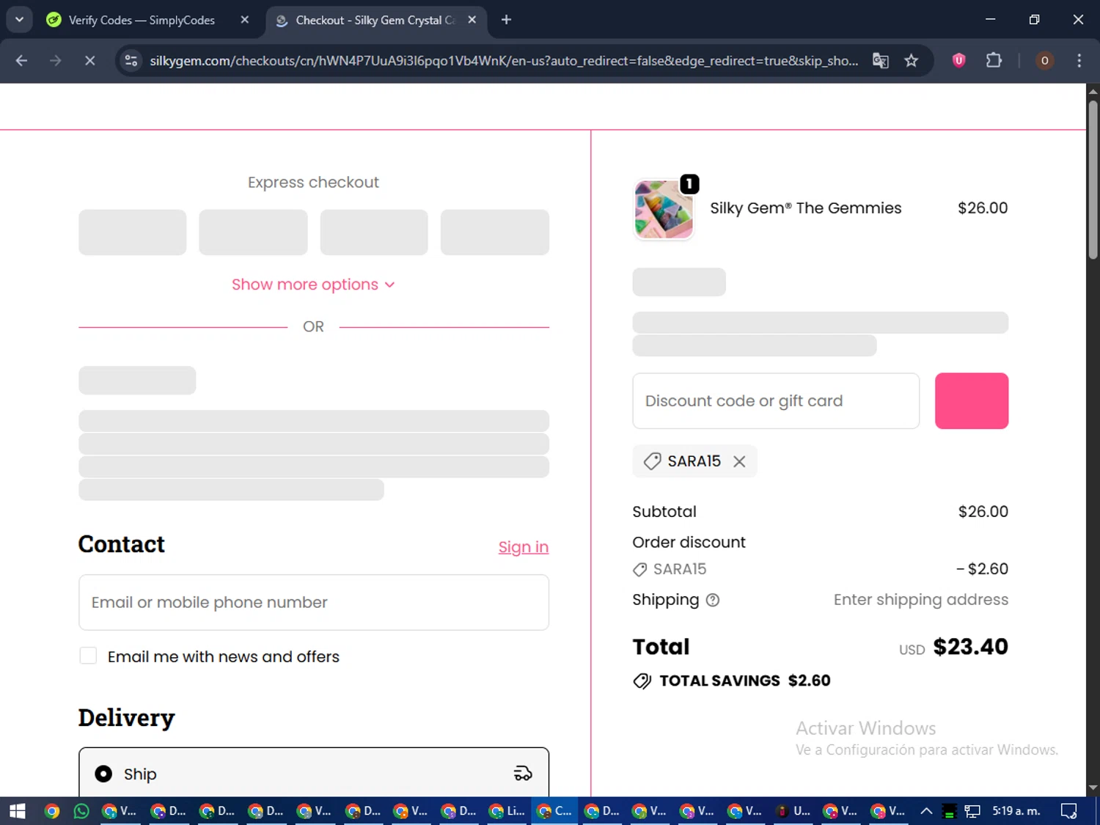Open the Windows Start menu
Image resolution: width=1100 pixels, height=825 pixels.
(17, 811)
